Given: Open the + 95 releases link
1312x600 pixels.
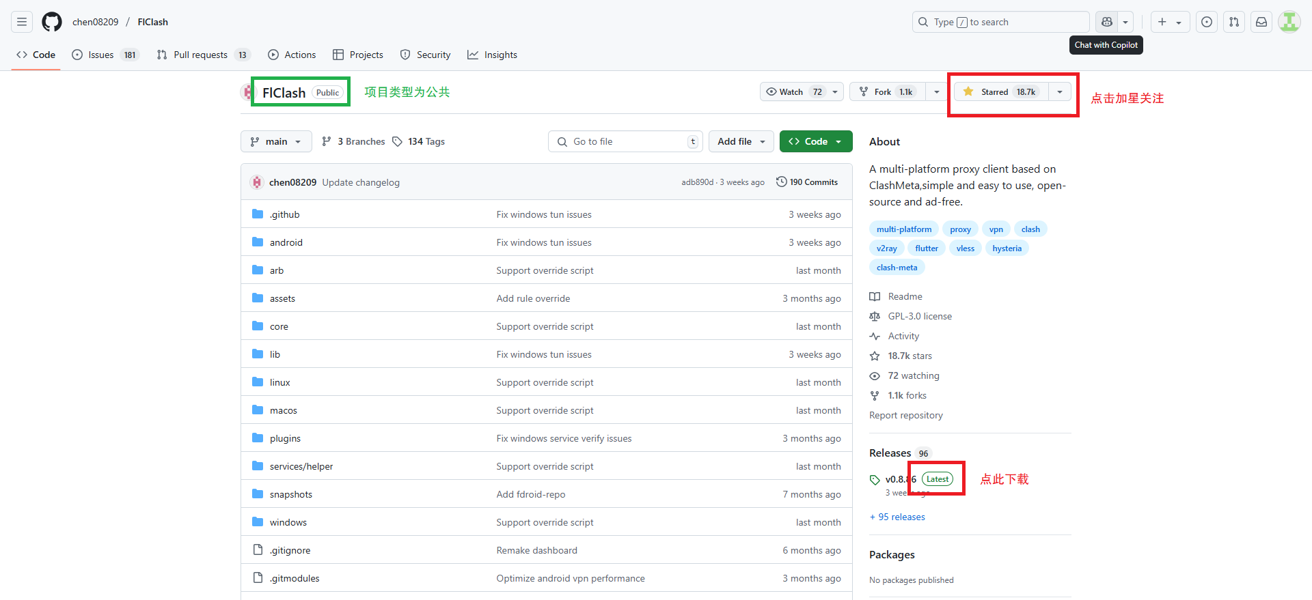Looking at the screenshot, I should point(897,517).
